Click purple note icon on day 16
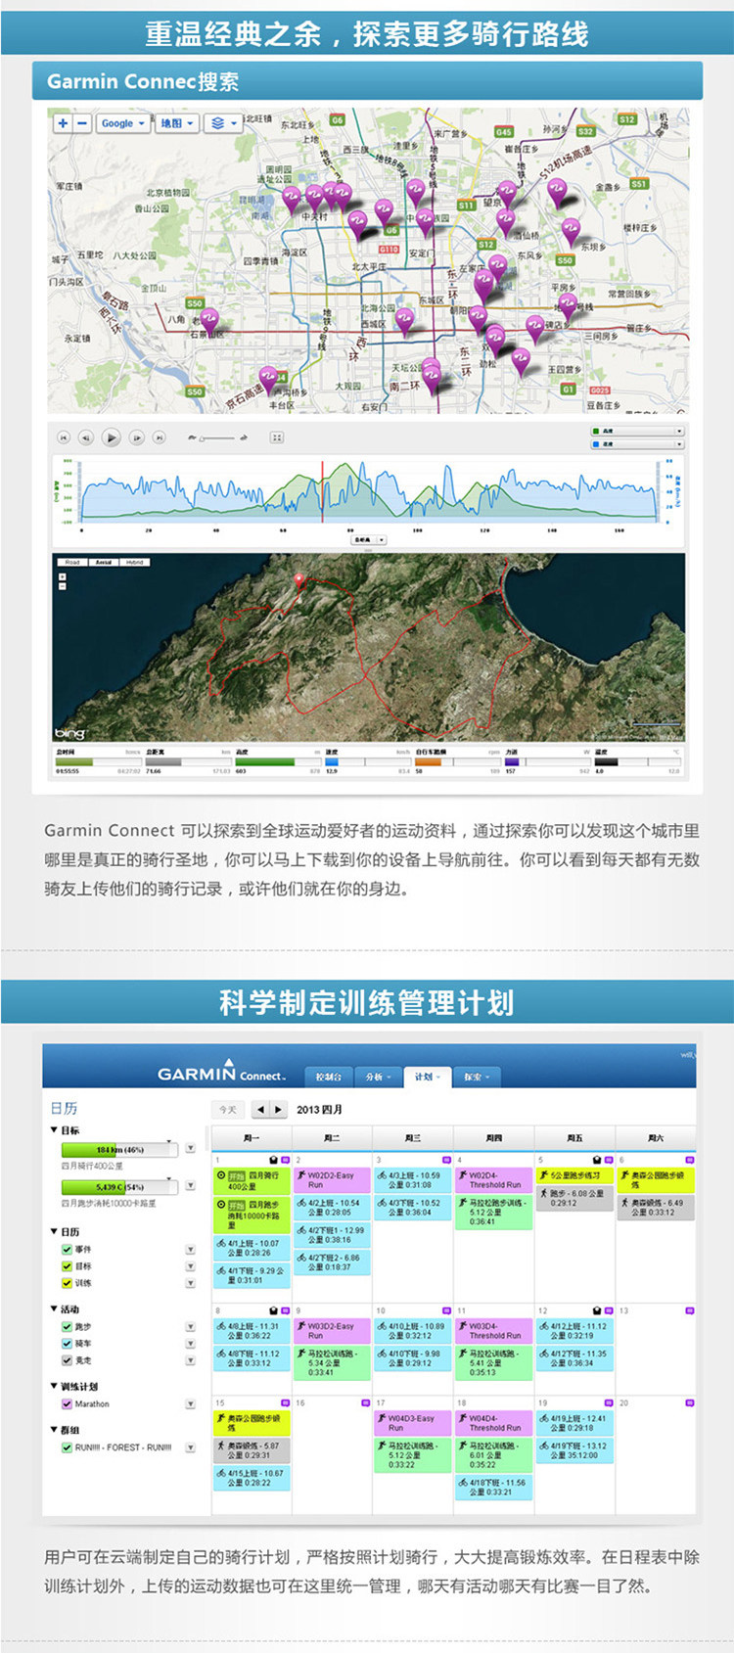Screen dimensions: 734x1653 [x=366, y=1401]
